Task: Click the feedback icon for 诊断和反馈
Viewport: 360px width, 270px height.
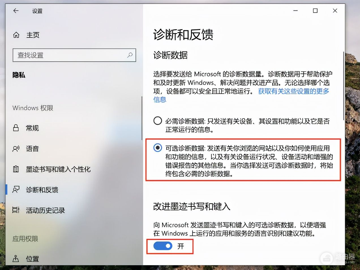Action: pyautogui.click(x=16, y=190)
